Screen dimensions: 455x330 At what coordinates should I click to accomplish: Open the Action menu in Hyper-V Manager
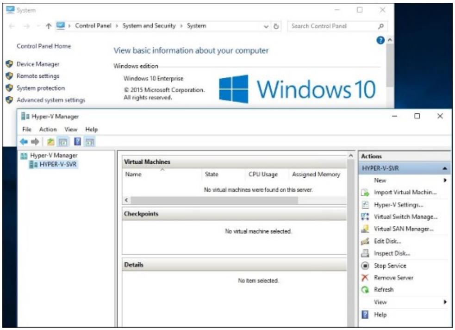pyautogui.click(x=48, y=130)
